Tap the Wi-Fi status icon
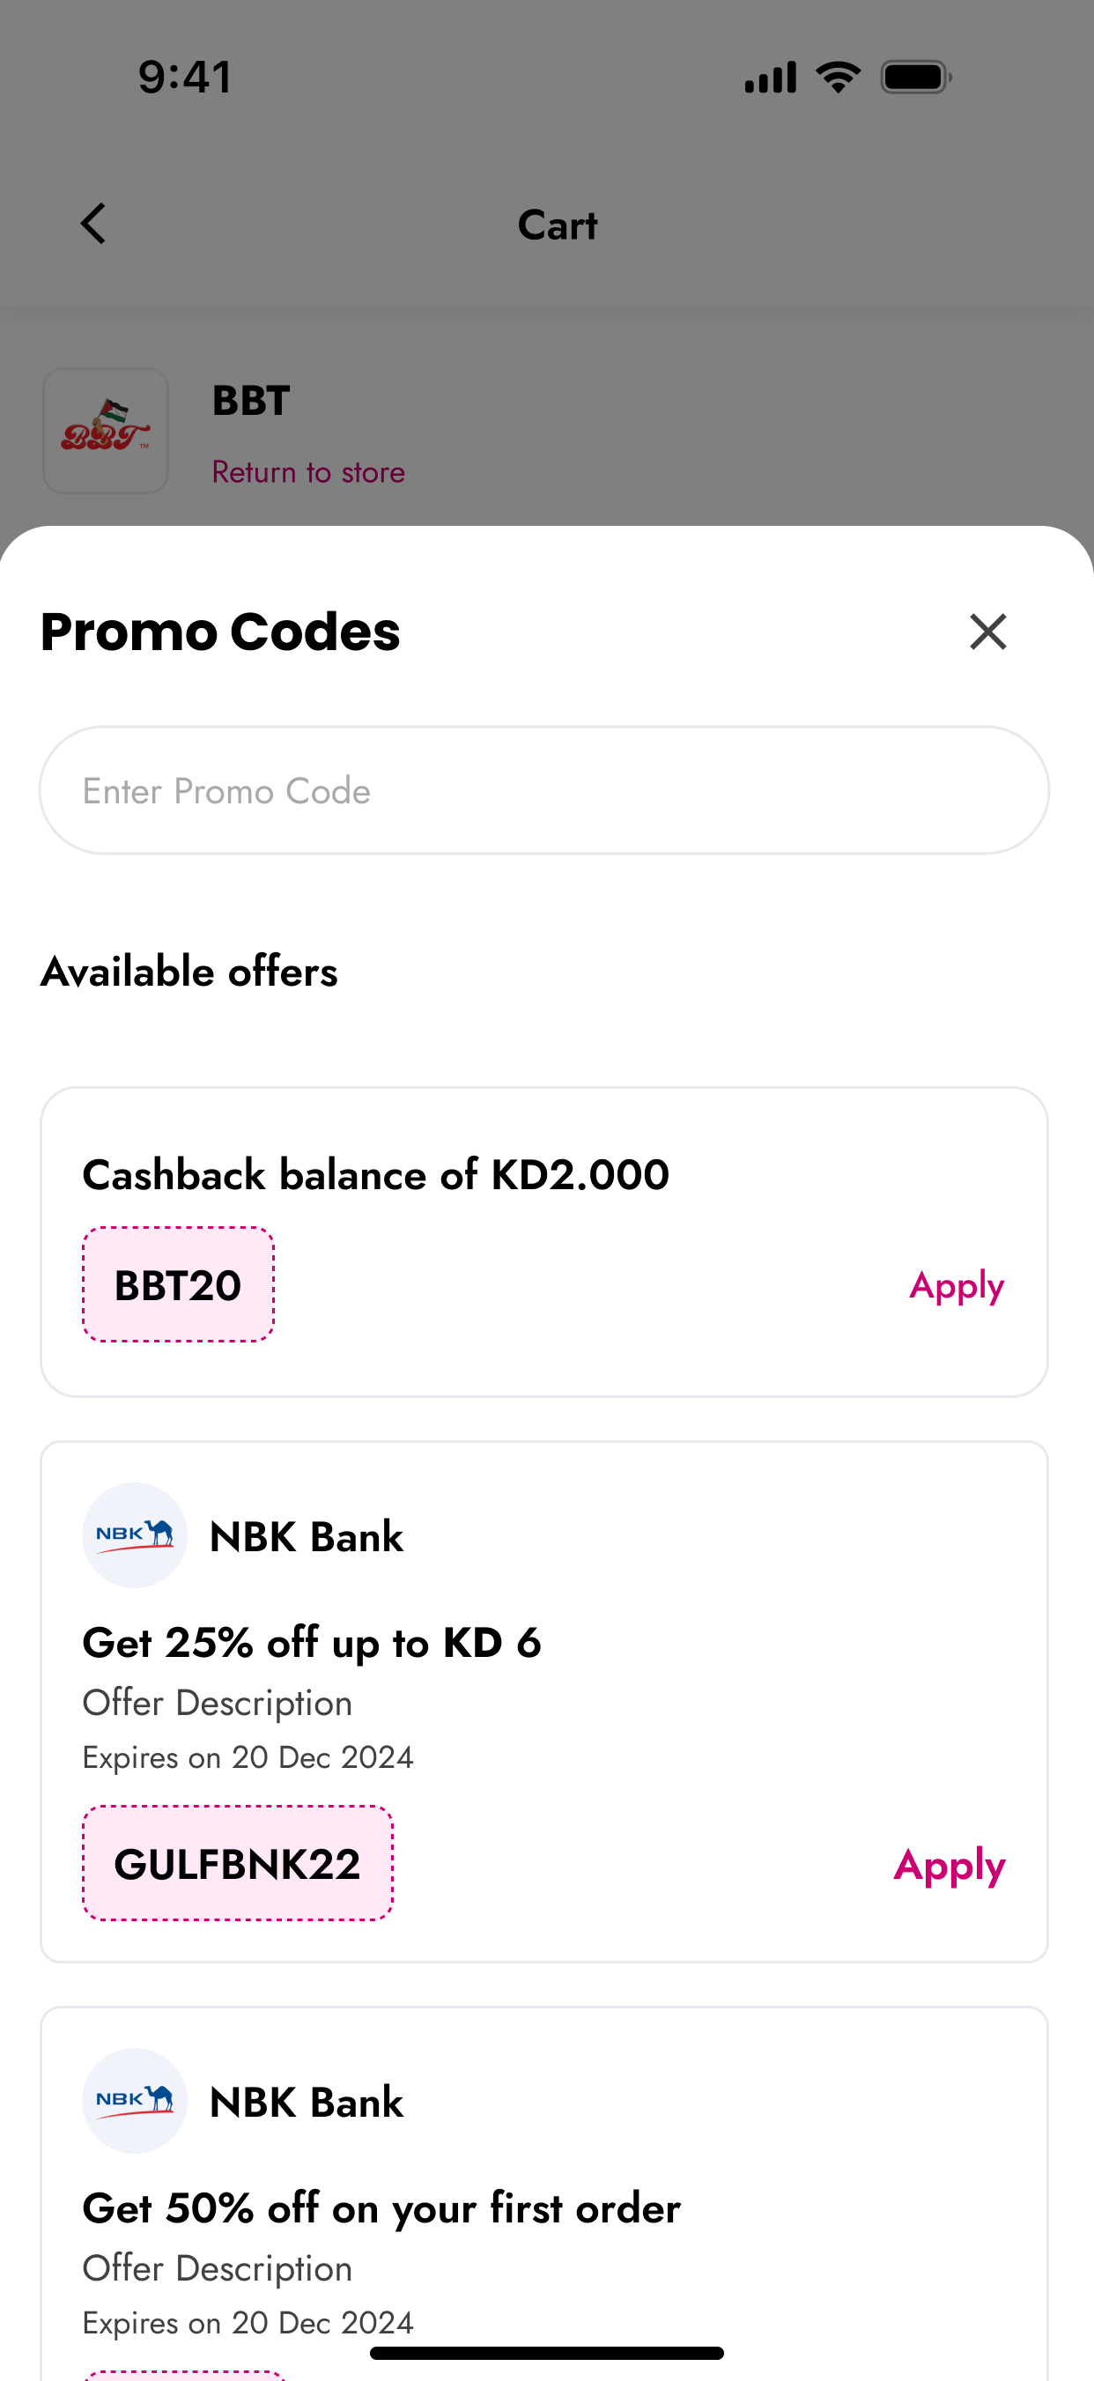 click(838, 77)
